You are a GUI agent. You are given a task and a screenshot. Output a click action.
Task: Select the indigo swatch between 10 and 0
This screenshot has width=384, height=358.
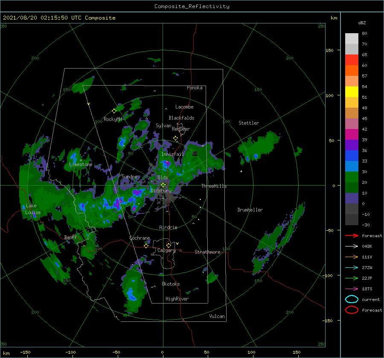352,198
